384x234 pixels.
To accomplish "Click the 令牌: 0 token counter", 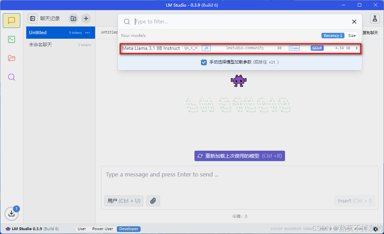I will click(240, 217).
